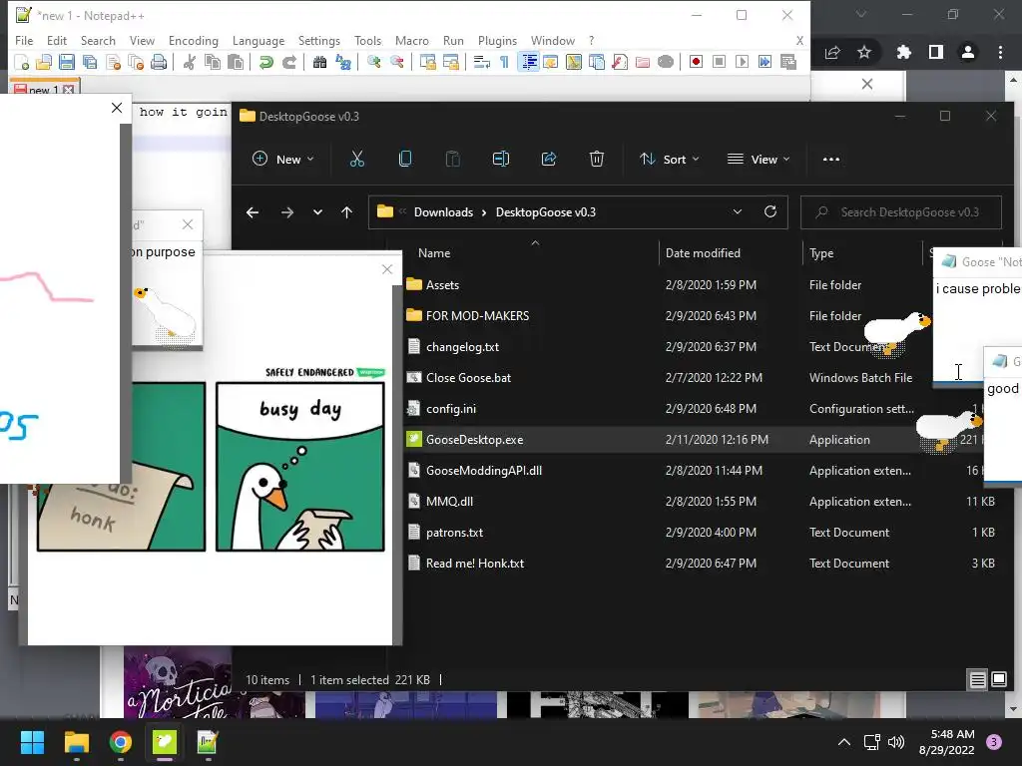
Task: Open the Language menu in Notepad++
Action: pos(258,40)
